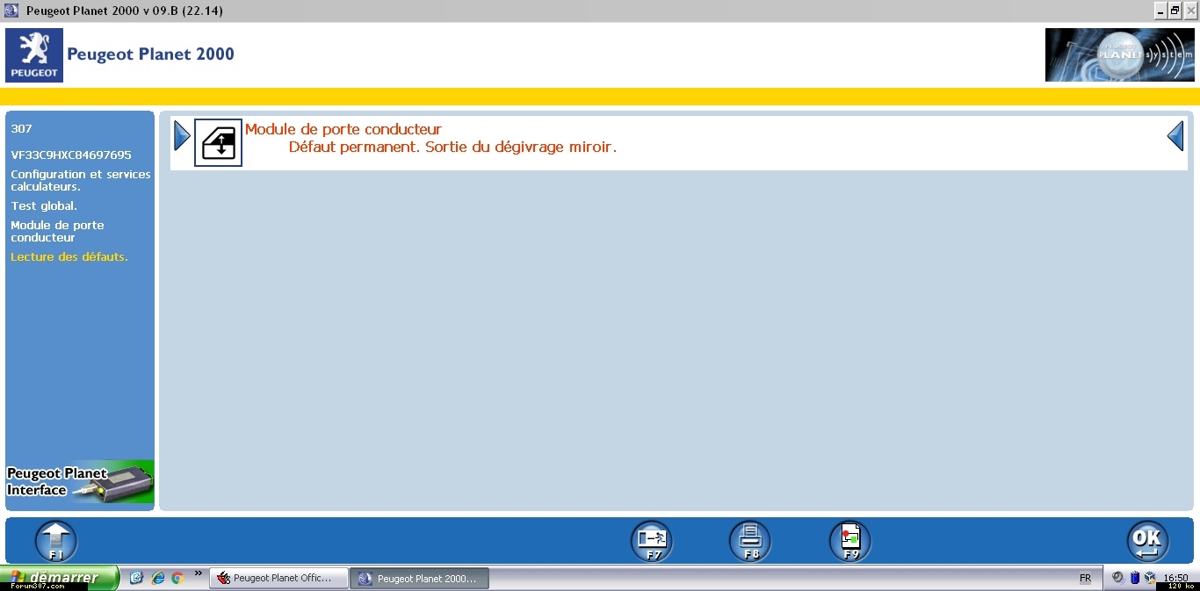Click VIN VF33C9HXC84697695 in sidebar
The height and width of the screenshot is (591, 1200).
click(71, 155)
